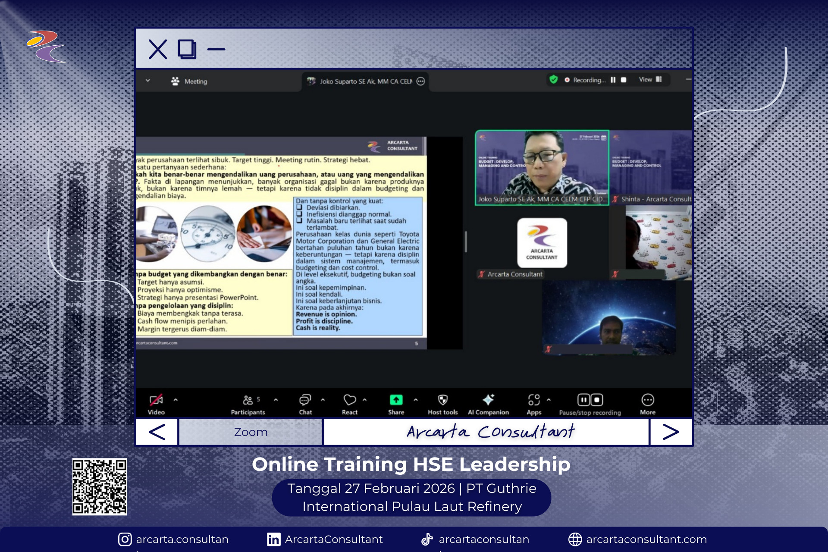828x552 pixels.
Task: Stop recording using top bar square
Action: coord(624,80)
